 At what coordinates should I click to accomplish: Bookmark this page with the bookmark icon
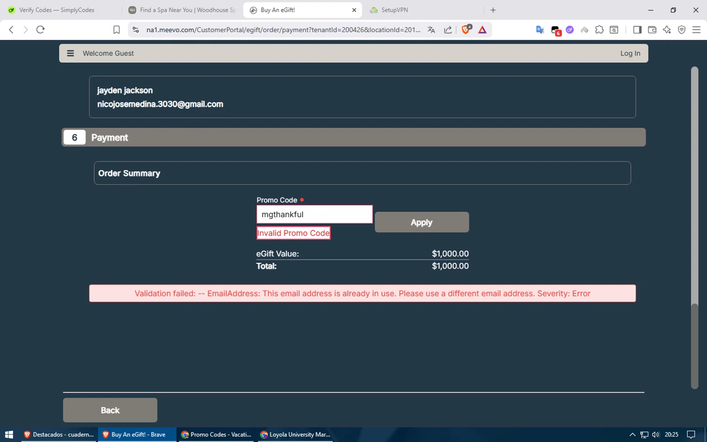[x=116, y=30]
